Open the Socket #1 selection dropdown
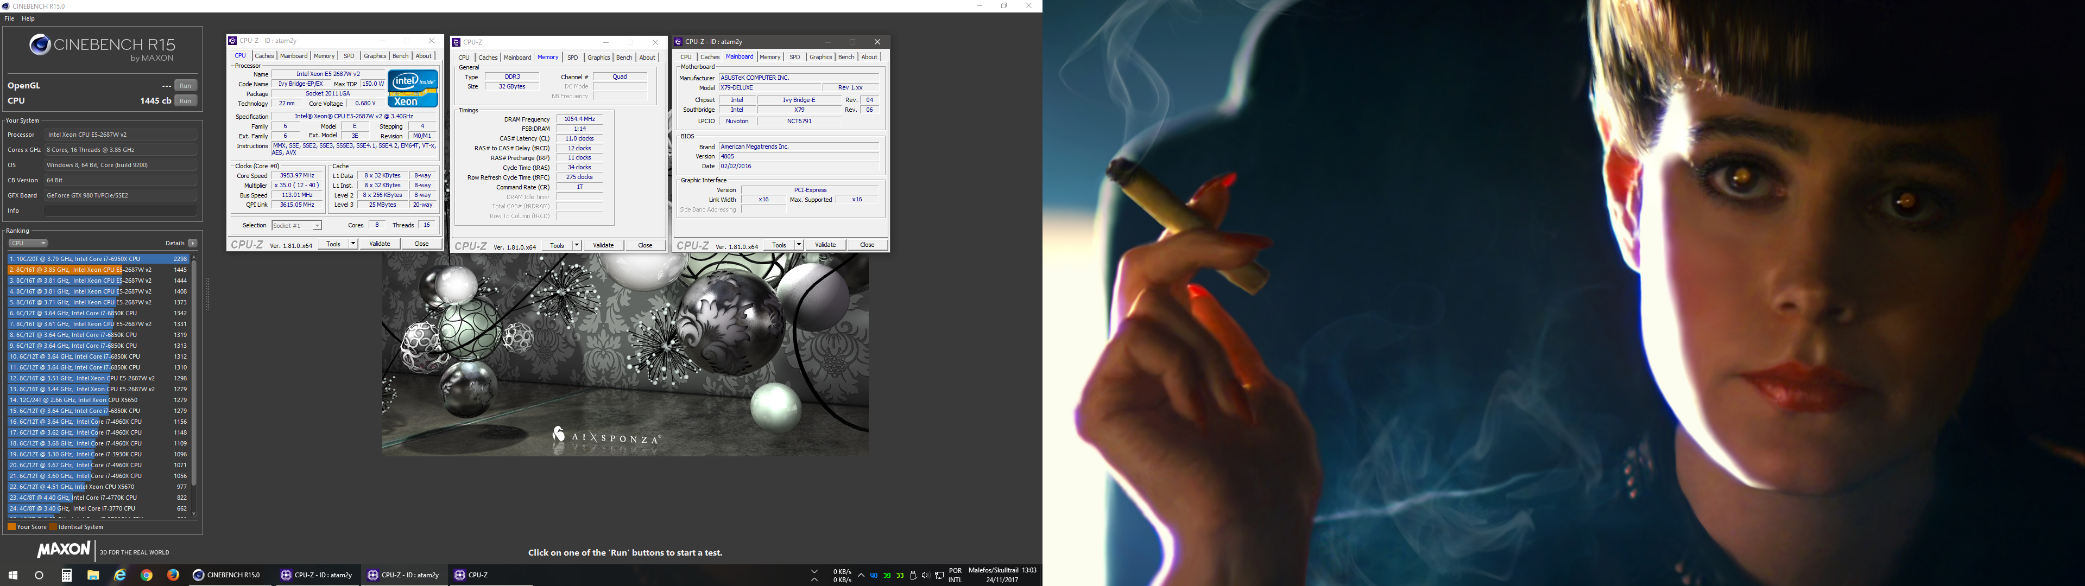 click(296, 226)
